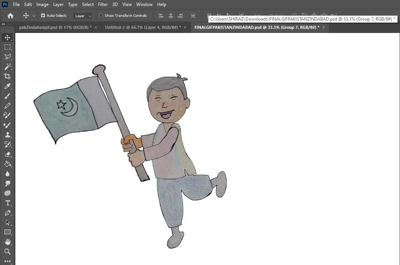Select the Paint Bucket tool
The height and width of the screenshot is (265, 400).
[7, 164]
